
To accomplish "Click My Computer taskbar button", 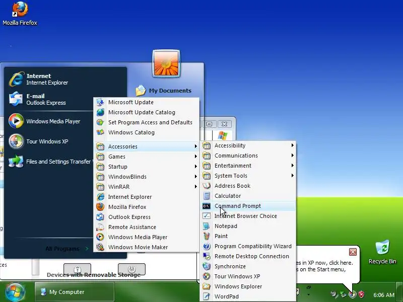I will 74,292.
